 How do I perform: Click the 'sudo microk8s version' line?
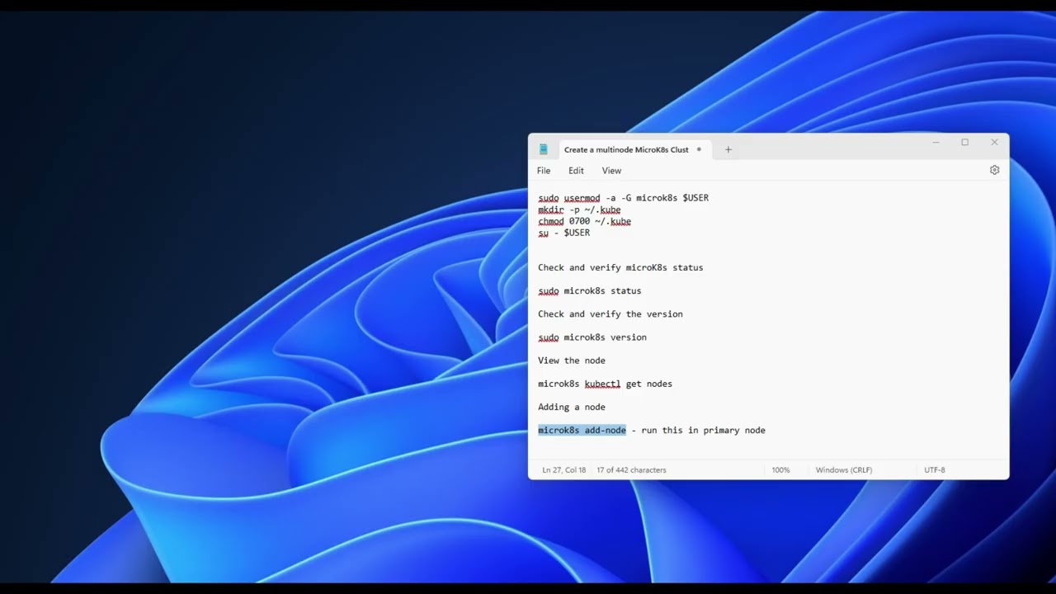coord(592,337)
